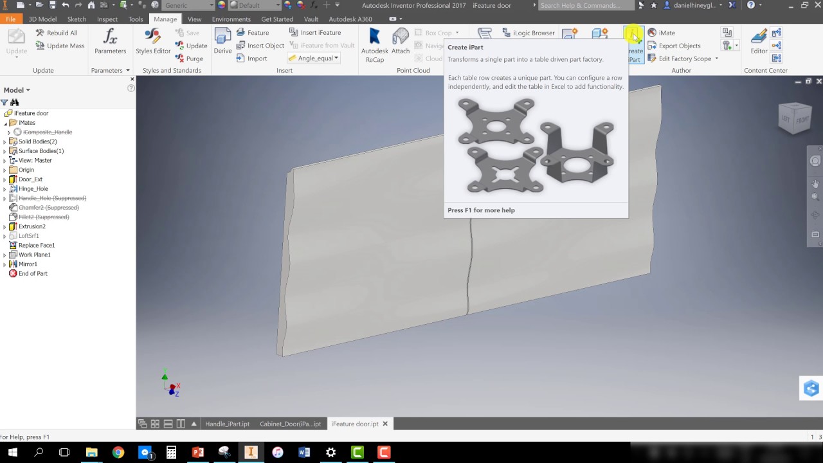
Task: Select Work Plane1 in browser
Action: point(34,255)
